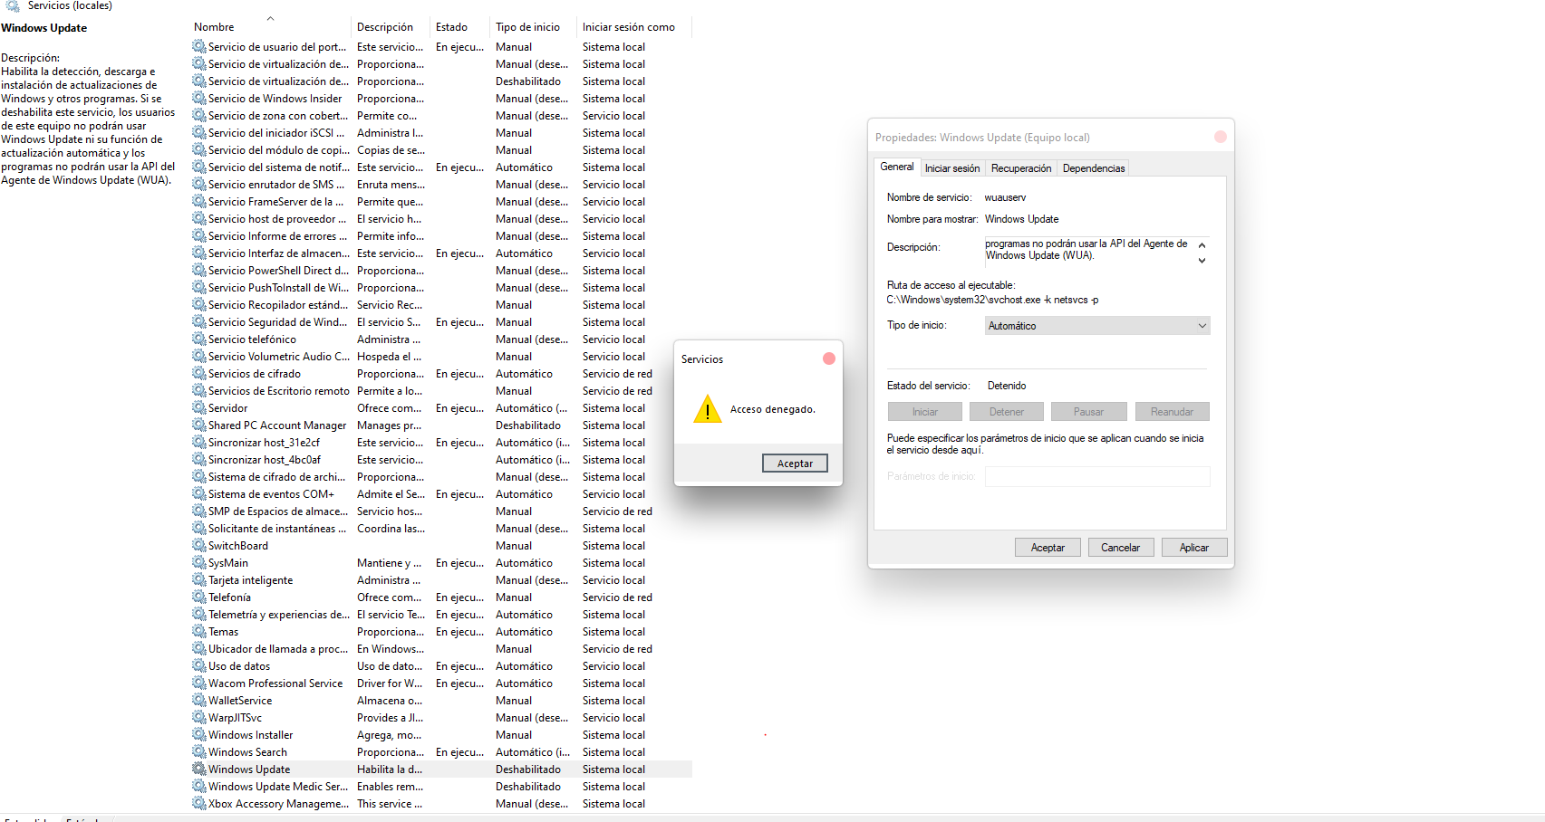Viewport: 1545px width, 822px height.
Task: Click the gear icon for Shared PC Account Manager
Action: click(199, 425)
